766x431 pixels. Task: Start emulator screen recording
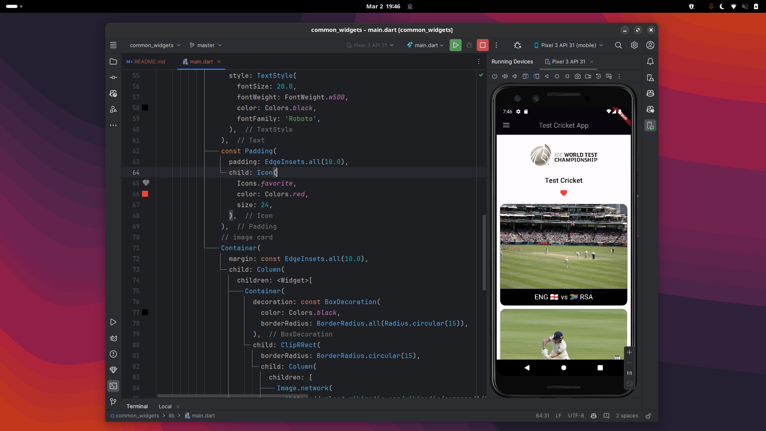(x=588, y=76)
